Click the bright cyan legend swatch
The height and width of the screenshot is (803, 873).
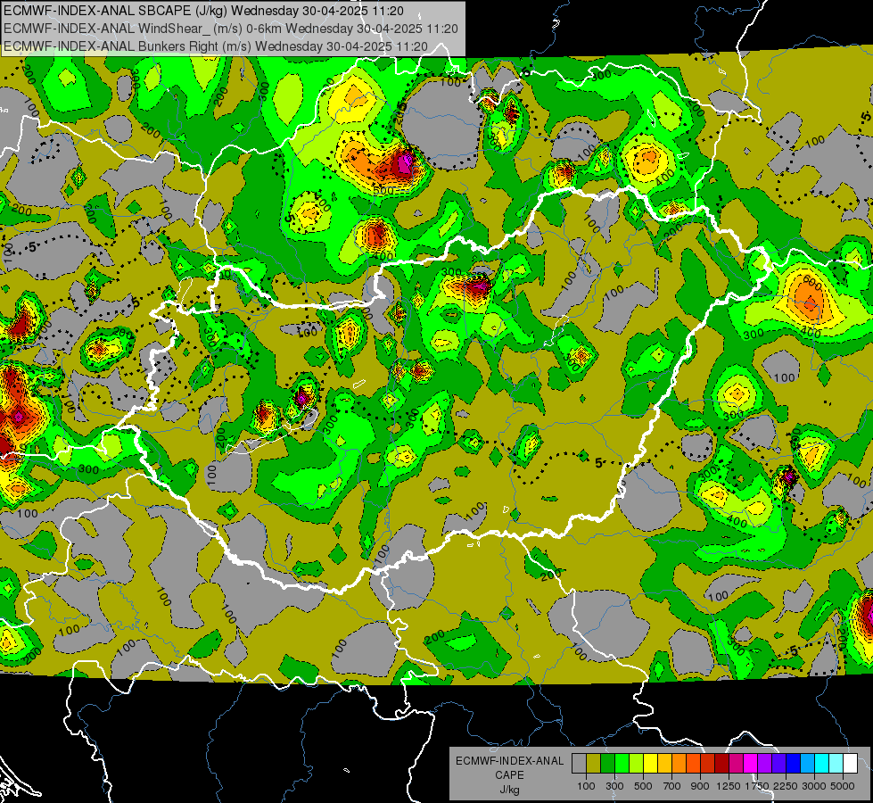click(822, 763)
